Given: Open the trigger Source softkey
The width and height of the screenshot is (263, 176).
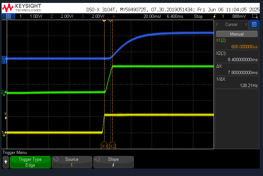Looking at the screenshot, I should 72,162.
